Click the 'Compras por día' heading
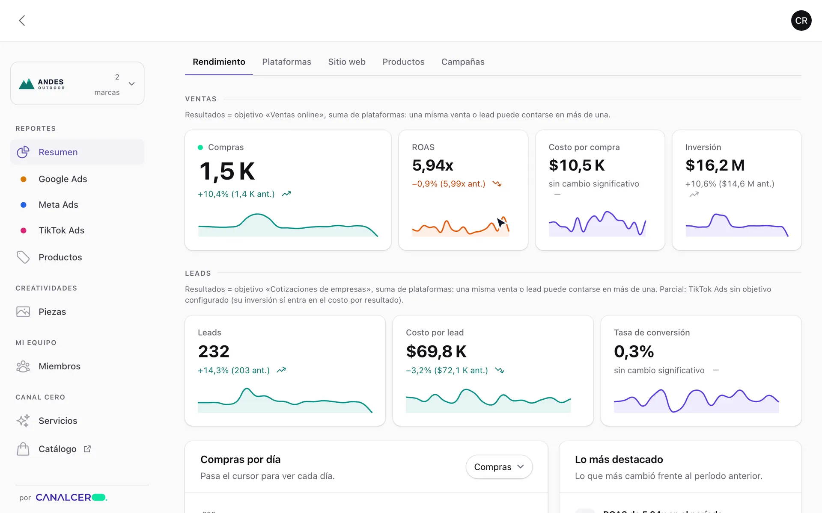Viewport: 822px width, 513px height. 240,460
